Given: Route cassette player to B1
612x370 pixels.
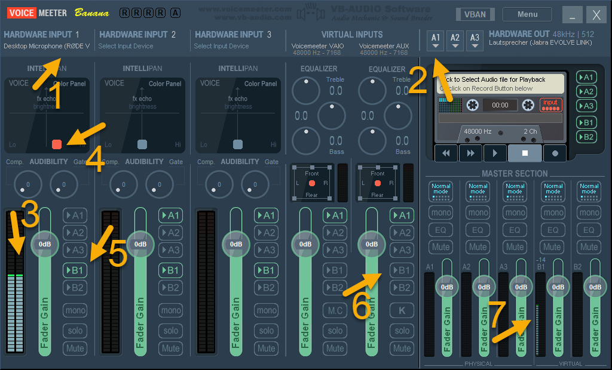Looking at the screenshot, I should (586, 122).
